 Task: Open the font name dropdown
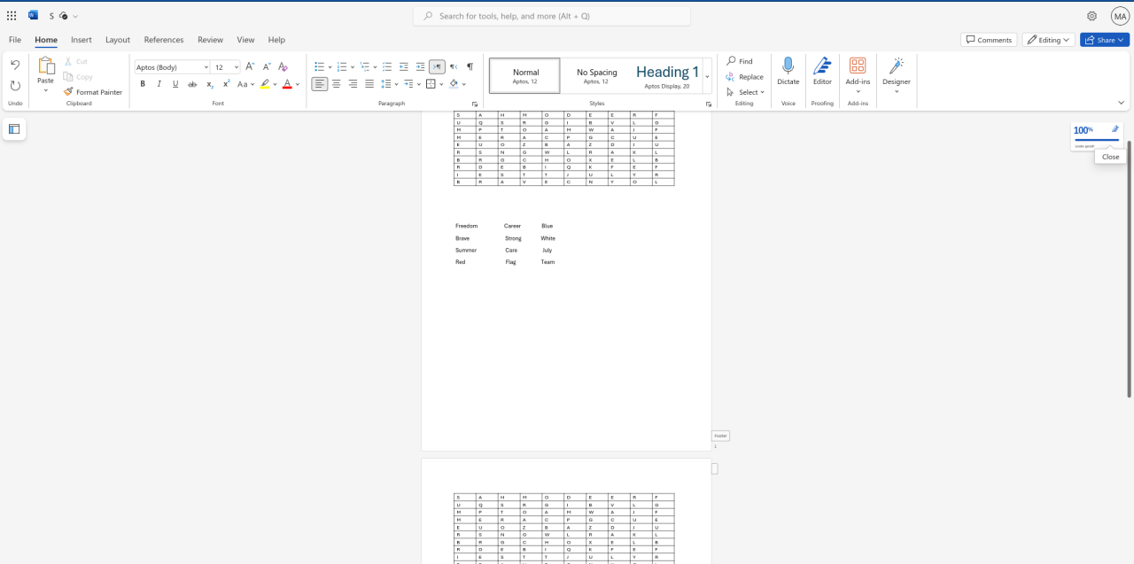[206, 67]
